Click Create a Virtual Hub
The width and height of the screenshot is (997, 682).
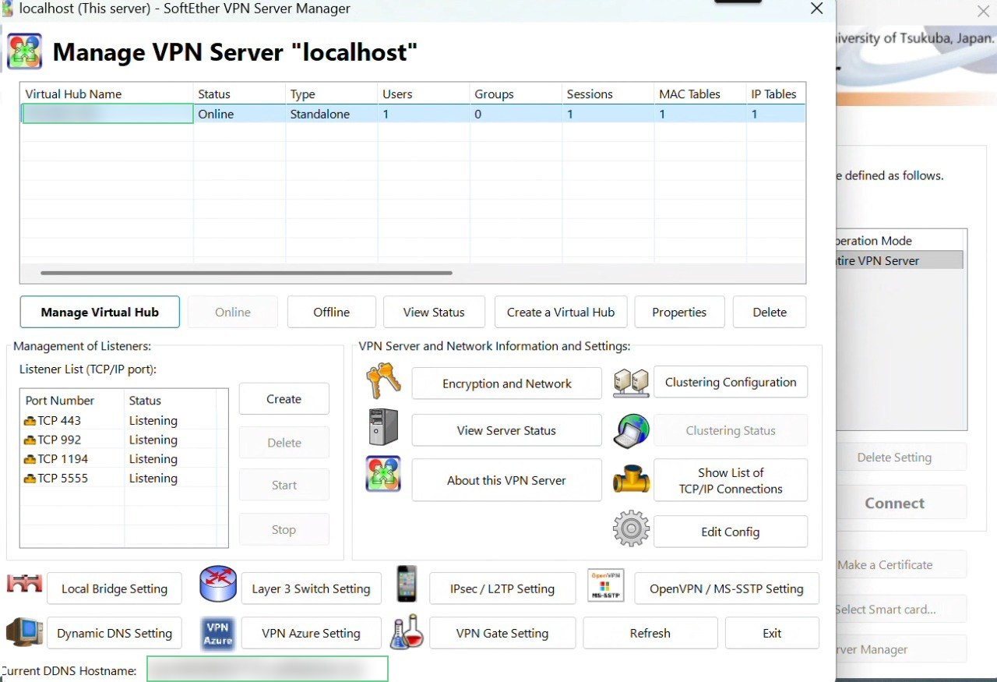pos(561,312)
